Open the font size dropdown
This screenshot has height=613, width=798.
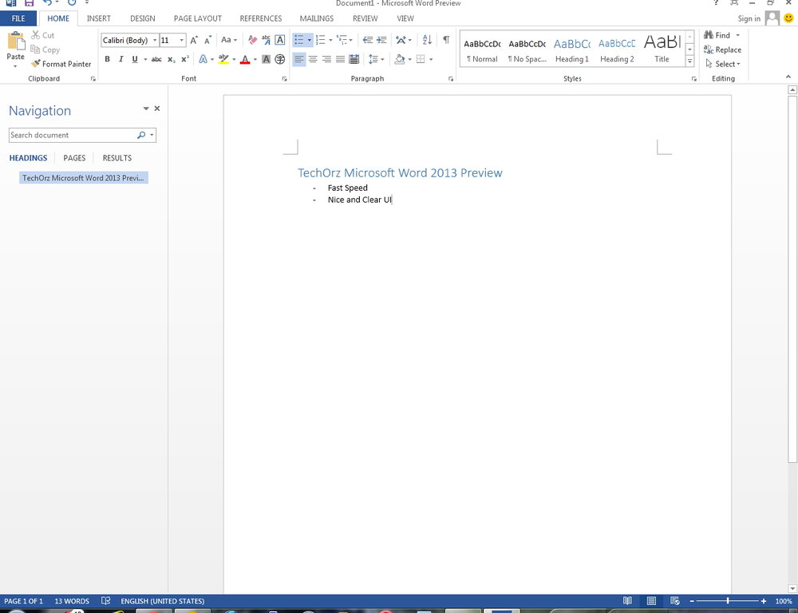tap(181, 40)
